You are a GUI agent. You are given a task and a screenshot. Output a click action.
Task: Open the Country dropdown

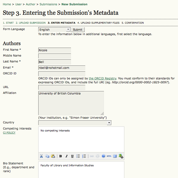(75, 123)
